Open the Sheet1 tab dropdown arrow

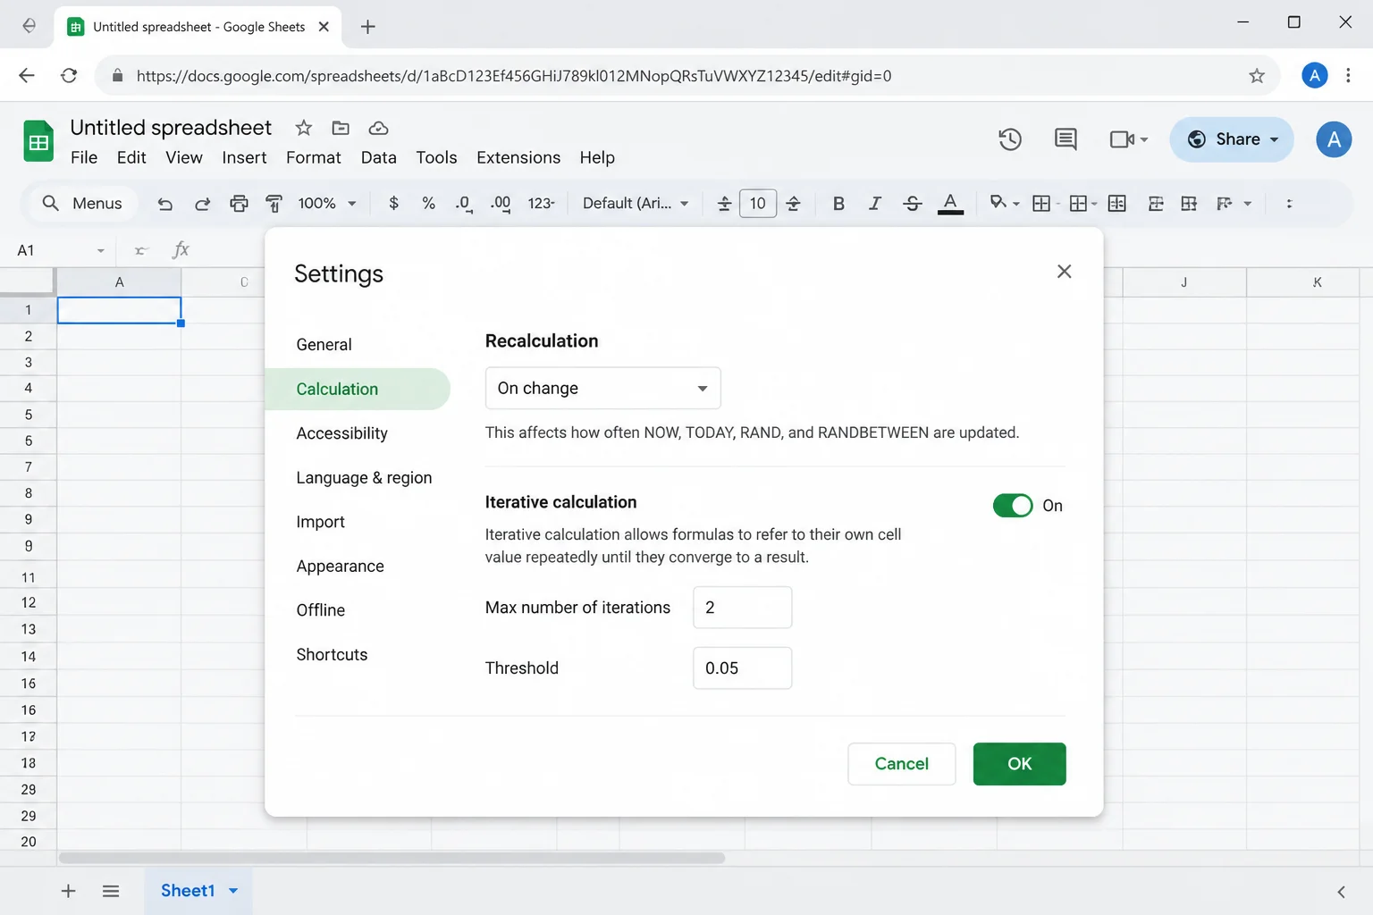click(233, 891)
